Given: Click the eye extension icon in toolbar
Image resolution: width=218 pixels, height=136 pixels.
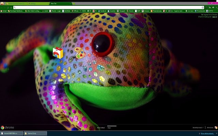Looking at the screenshot, I should point(213,7).
